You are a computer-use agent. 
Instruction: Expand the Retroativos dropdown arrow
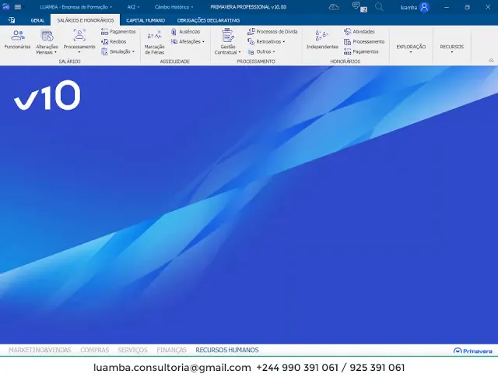point(283,41)
